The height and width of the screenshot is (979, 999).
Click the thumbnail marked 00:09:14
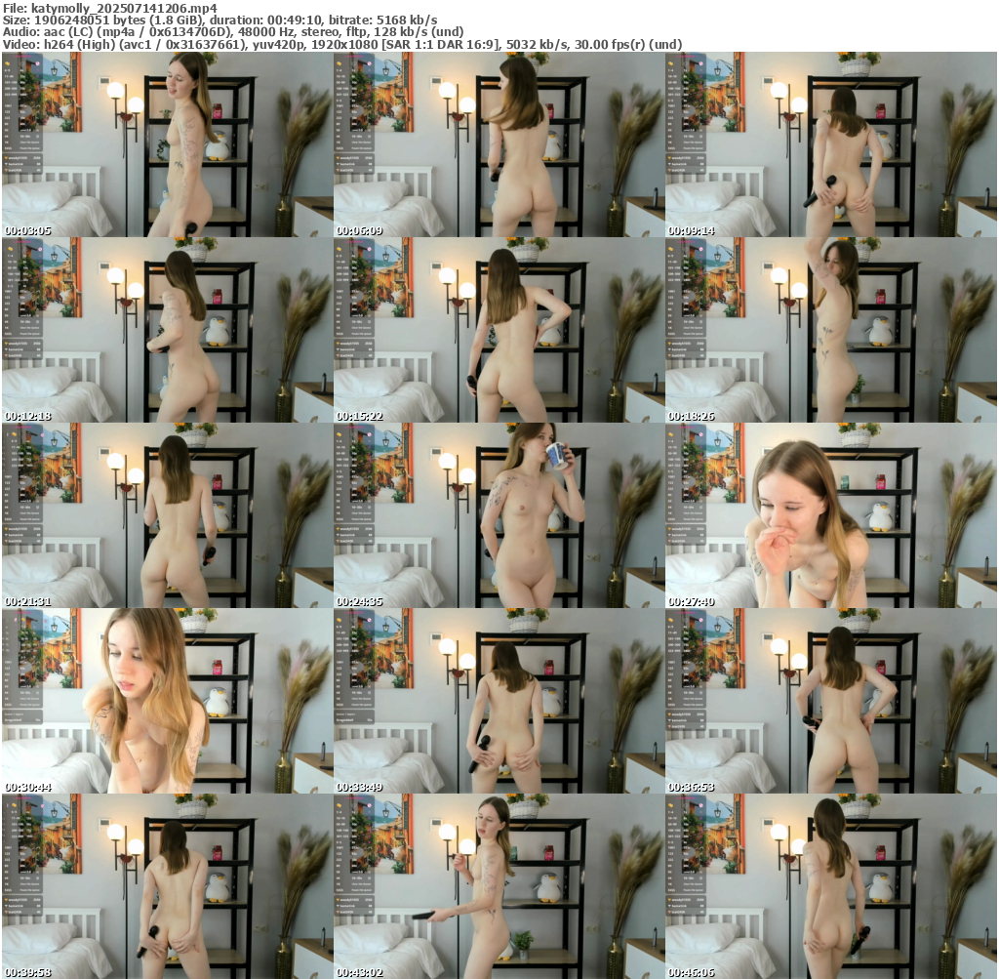point(831,144)
